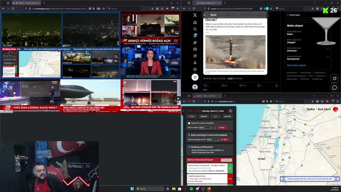The height and width of the screenshot is (192, 341).
Task: Open the Spotify icon on the taskbar
Action: (191, 189)
